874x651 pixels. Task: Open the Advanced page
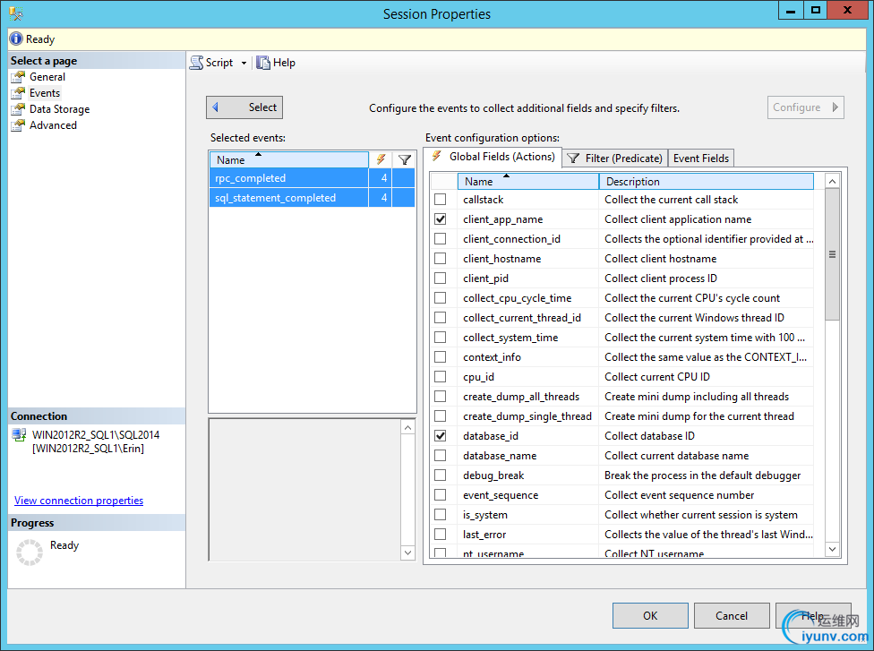pos(53,125)
